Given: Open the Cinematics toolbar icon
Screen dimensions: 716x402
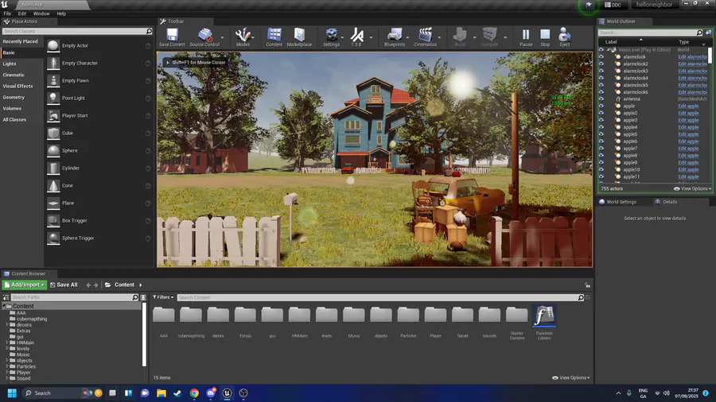Looking at the screenshot, I should (425, 37).
